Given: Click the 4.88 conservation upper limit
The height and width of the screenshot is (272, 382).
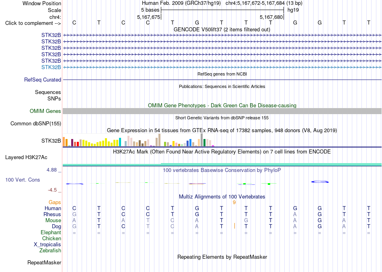Looking at the screenshot, I should pos(51,170).
